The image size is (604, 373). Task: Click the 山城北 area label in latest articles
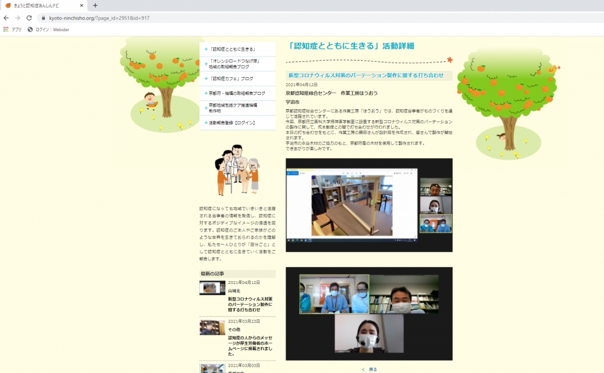234,291
